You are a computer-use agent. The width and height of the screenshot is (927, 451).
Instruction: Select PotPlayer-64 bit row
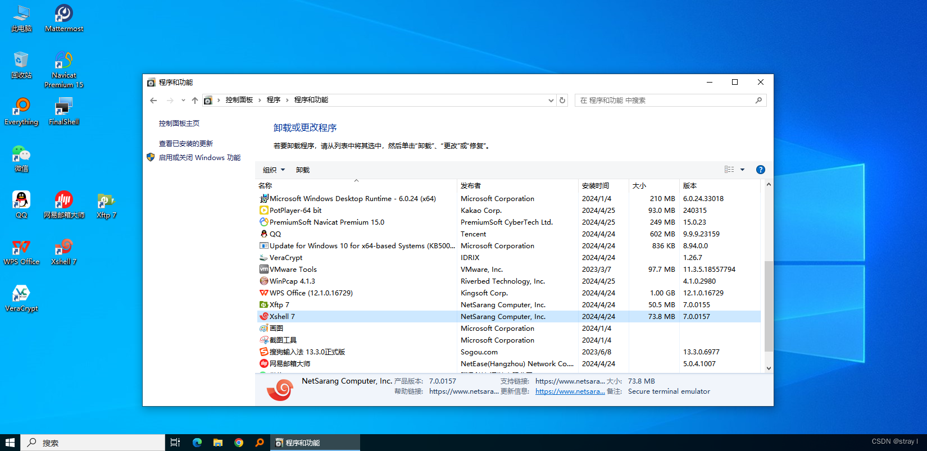pyautogui.click(x=508, y=211)
